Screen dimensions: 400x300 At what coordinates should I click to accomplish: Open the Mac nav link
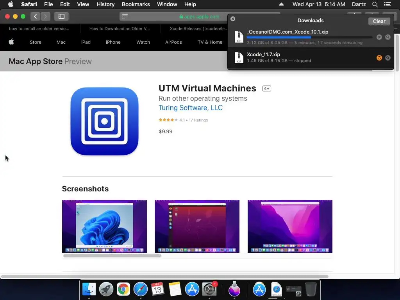(61, 42)
